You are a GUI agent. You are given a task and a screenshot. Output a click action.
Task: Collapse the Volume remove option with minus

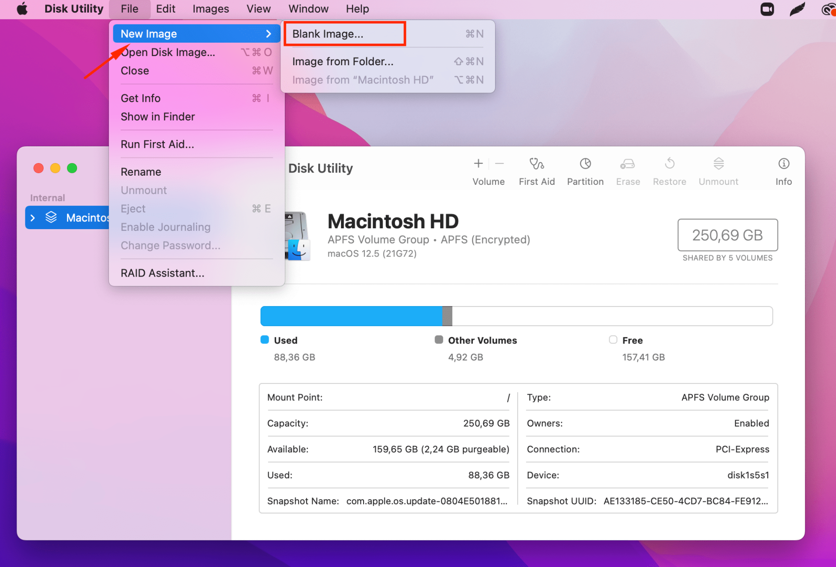tap(499, 164)
